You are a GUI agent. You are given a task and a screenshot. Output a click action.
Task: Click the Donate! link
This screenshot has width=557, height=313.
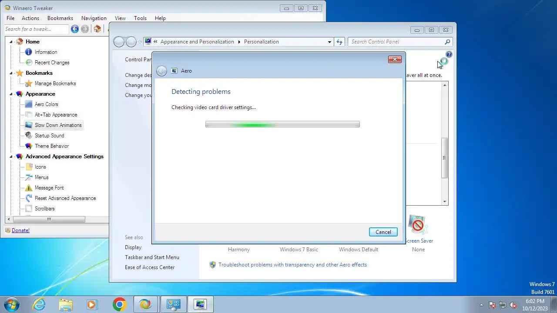pos(20,230)
